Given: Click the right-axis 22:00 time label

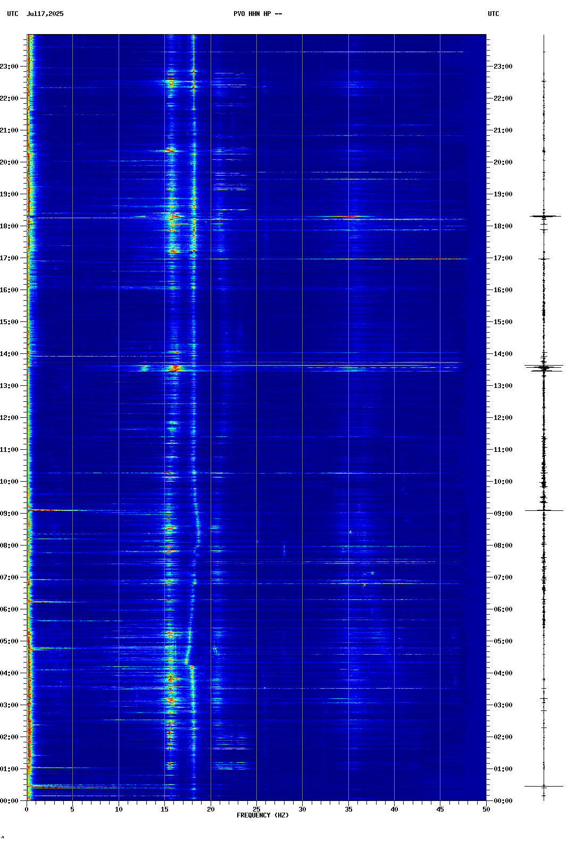Looking at the screenshot, I should [x=503, y=98].
